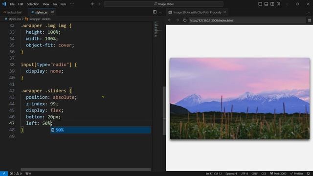313x176 pixels.
Task: Click the 'input[type="radio"] {' selector line
Action: (49, 65)
